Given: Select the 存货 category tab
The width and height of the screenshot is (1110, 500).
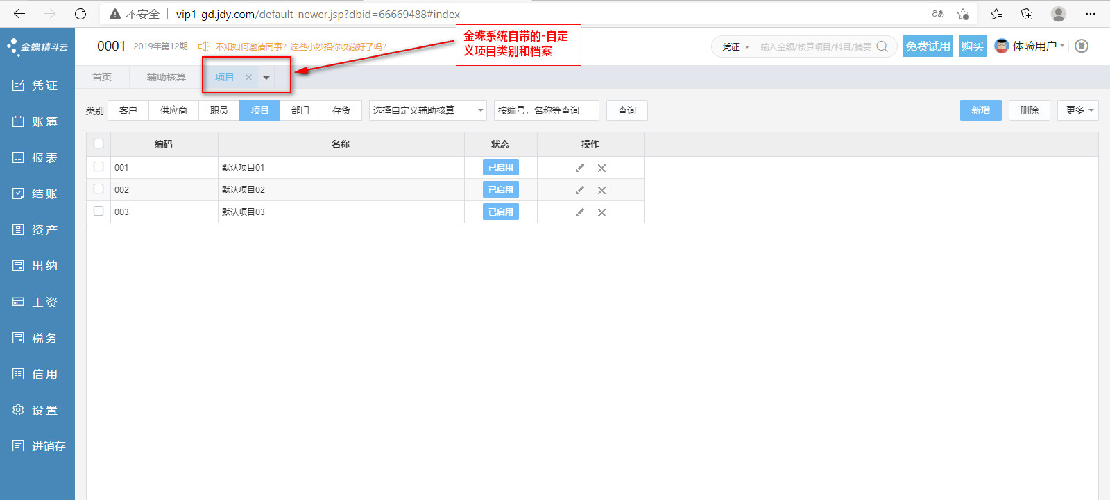Looking at the screenshot, I should 341,110.
